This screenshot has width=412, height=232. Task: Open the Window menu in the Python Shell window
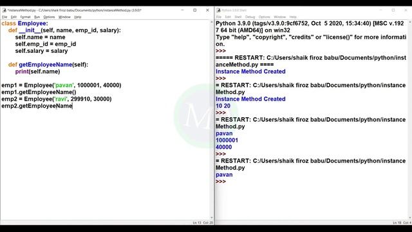(x=279, y=17)
